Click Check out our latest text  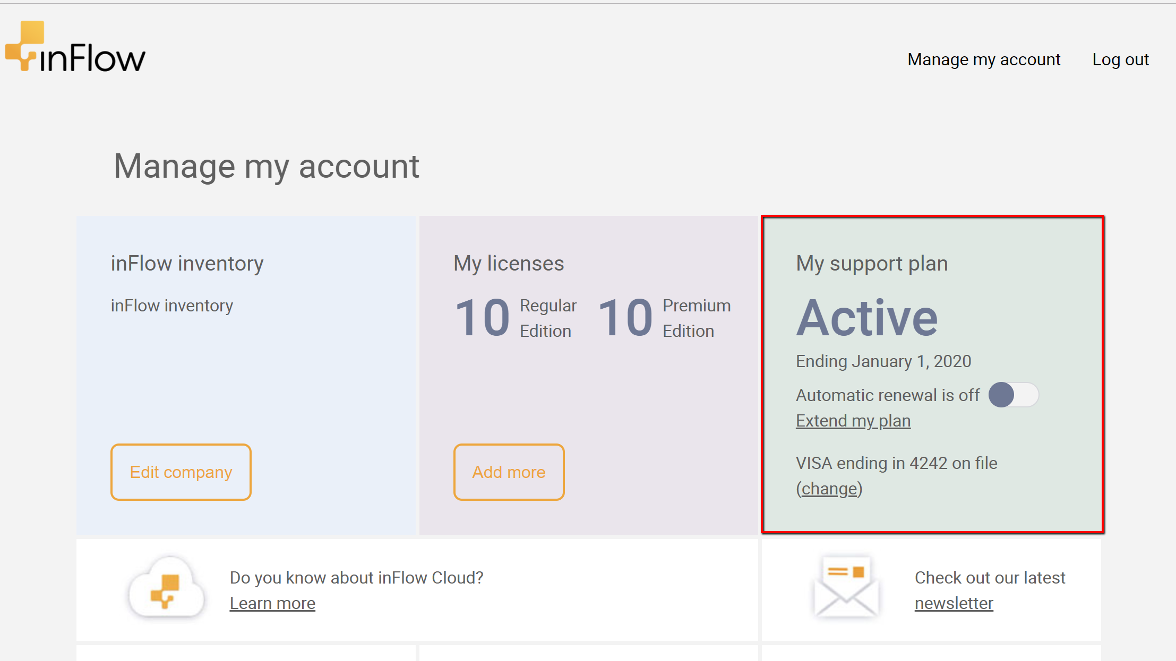(x=990, y=578)
